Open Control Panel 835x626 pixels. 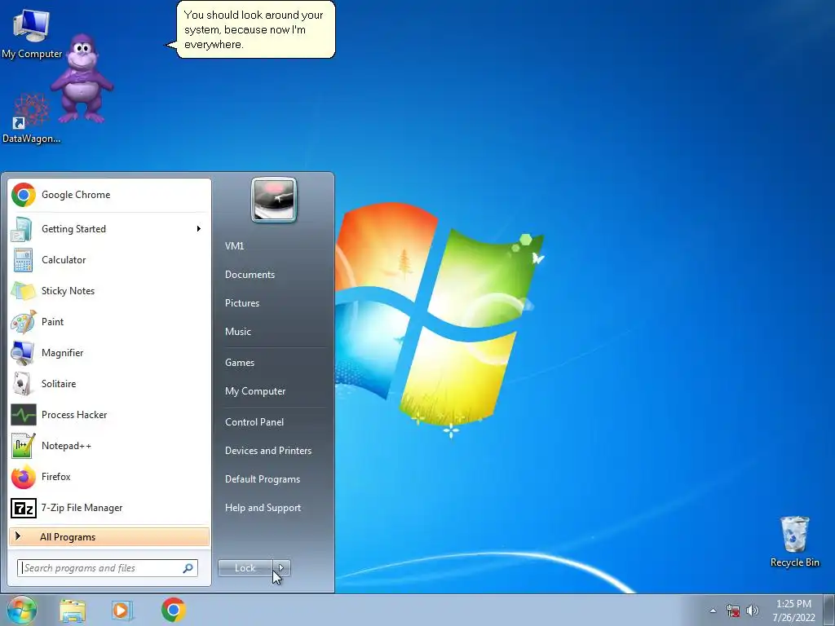pos(254,422)
